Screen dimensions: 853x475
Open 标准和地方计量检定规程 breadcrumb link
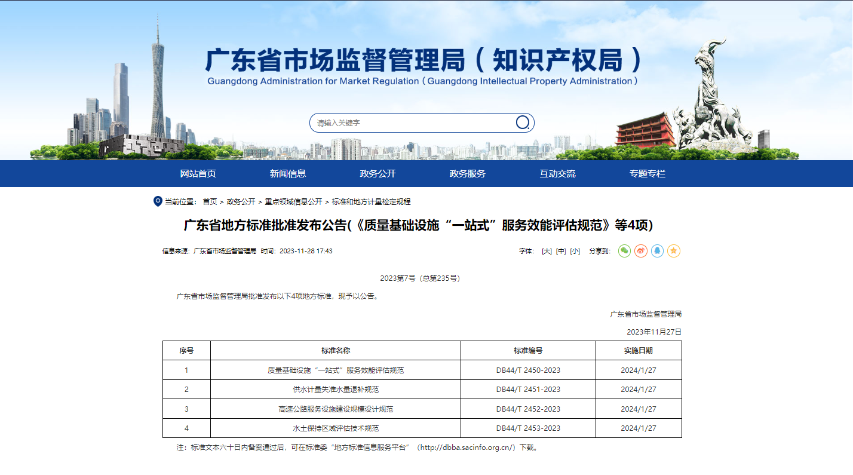point(371,202)
